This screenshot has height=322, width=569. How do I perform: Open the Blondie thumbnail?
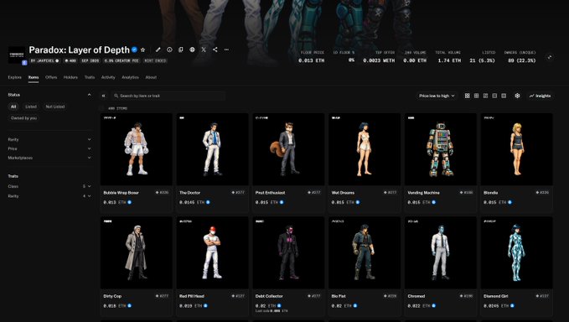pyautogui.click(x=517, y=149)
